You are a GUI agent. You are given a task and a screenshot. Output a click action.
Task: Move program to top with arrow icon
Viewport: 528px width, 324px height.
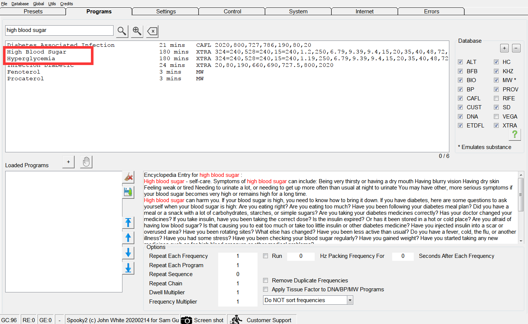click(128, 223)
